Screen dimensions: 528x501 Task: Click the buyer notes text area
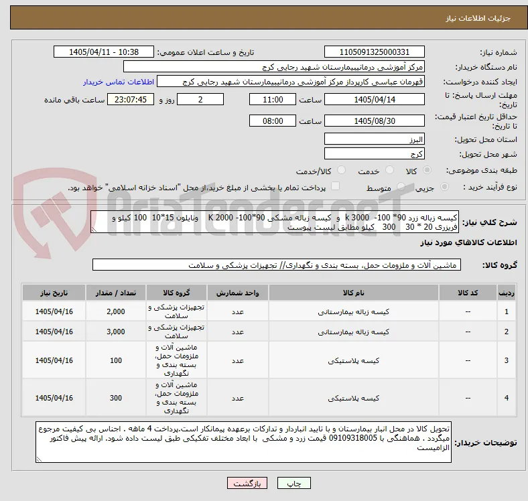click(x=243, y=442)
